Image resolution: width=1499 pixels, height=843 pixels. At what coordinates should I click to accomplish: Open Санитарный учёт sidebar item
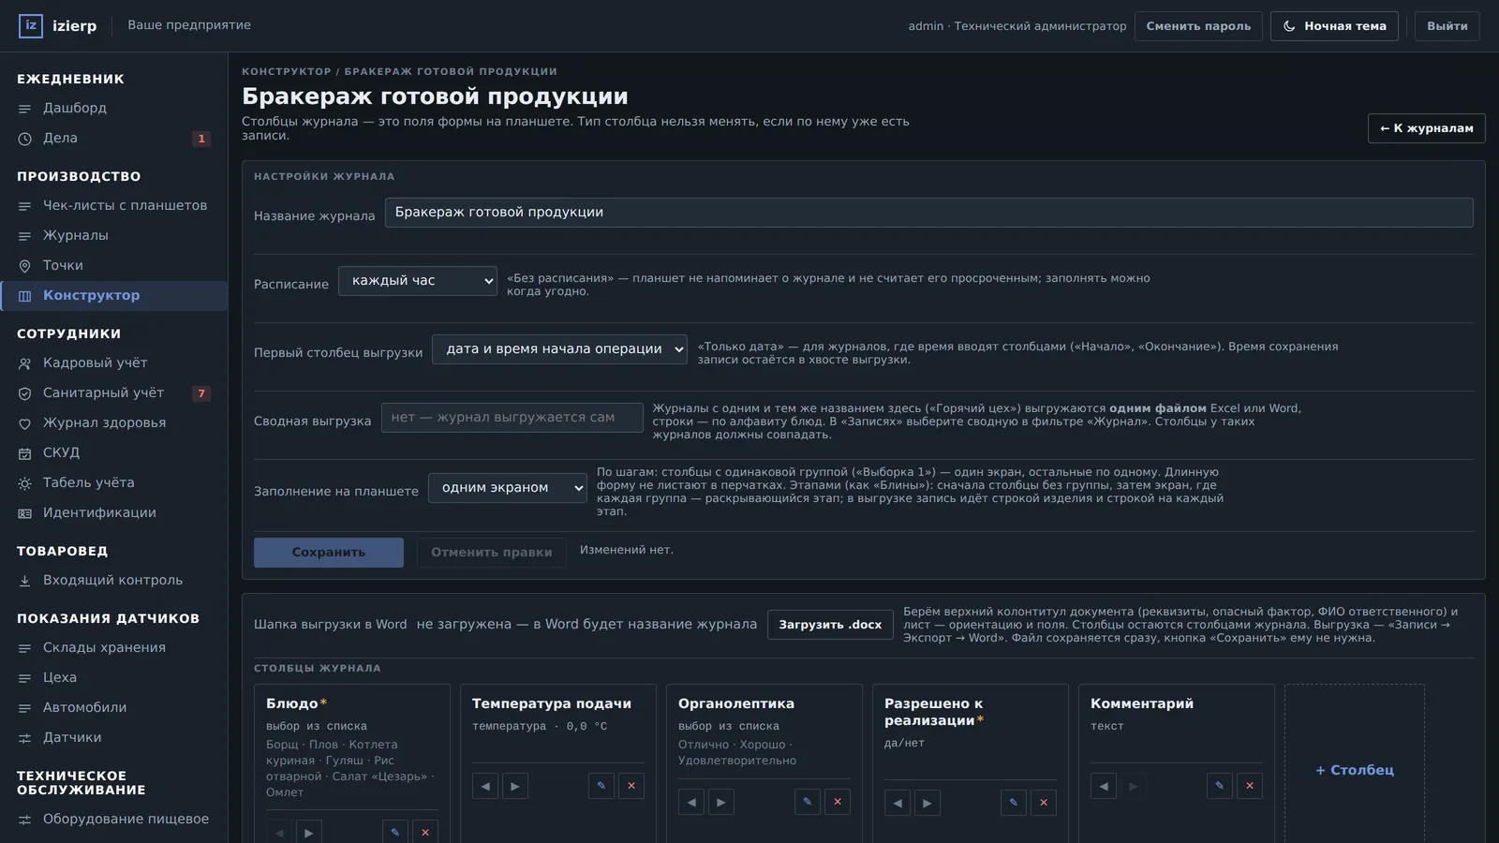(114, 393)
